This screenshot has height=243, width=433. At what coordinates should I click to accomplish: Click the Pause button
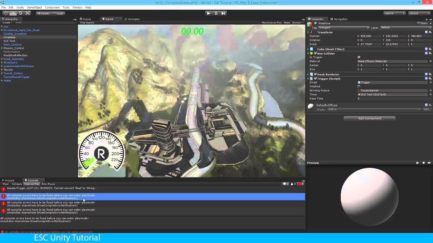pyautogui.click(x=216, y=13)
